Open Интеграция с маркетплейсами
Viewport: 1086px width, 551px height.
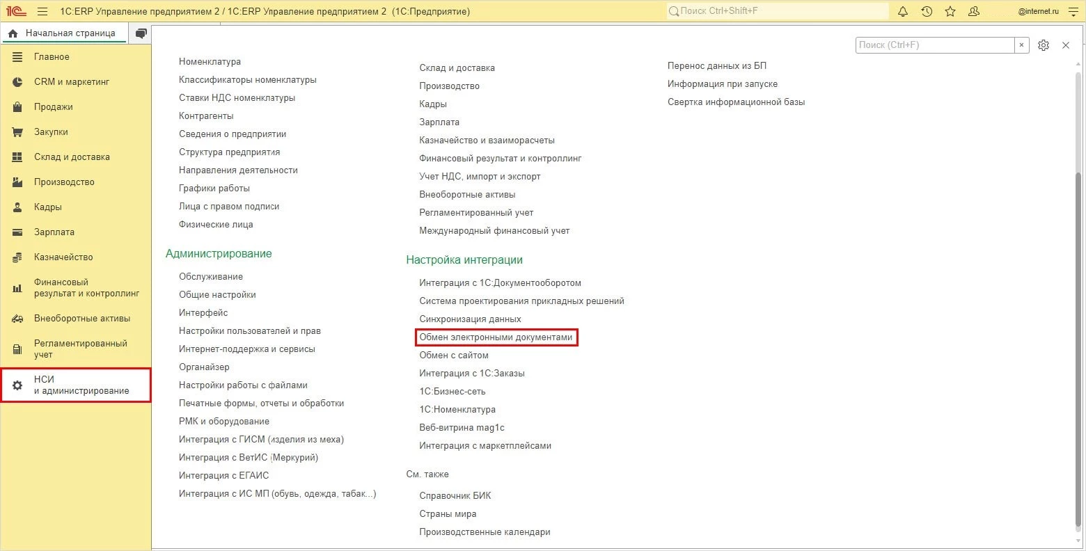tap(485, 446)
